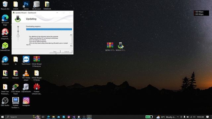Launch Cisco Packet Tracer
212x119 pixels.
coord(16,89)
